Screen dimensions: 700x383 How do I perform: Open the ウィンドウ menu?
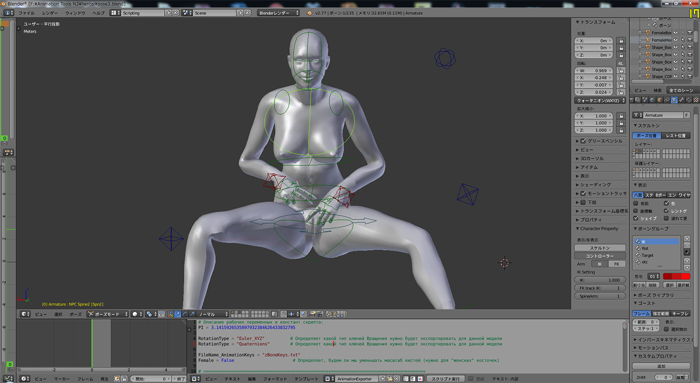pos(75,13)
